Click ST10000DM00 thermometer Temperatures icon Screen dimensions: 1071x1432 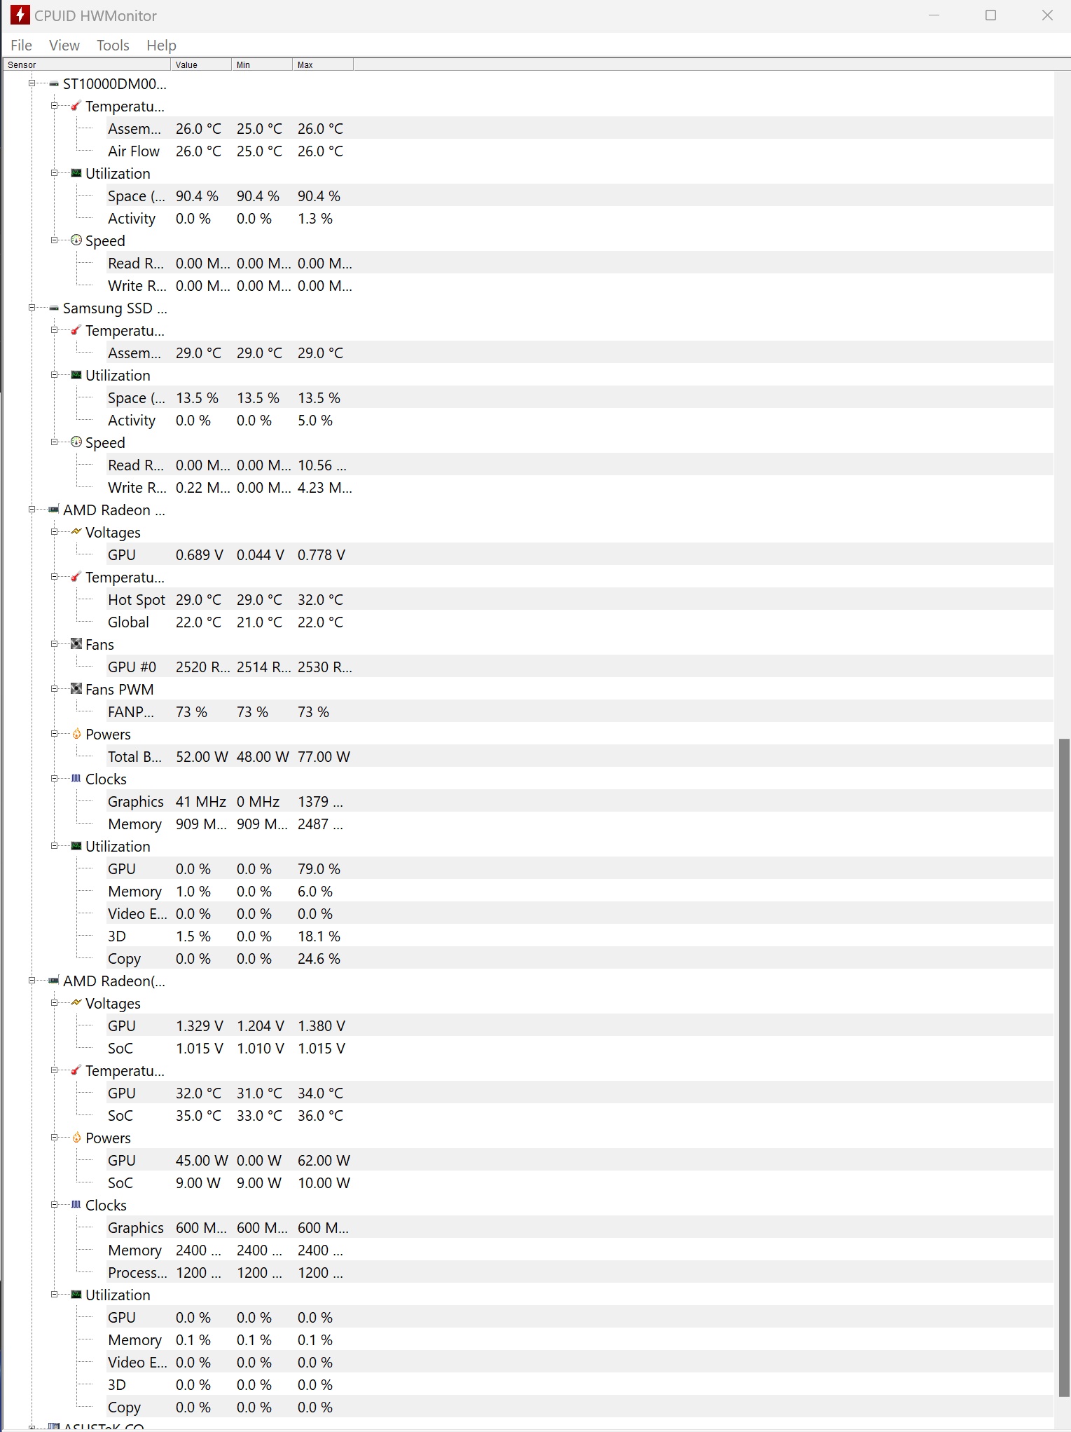coord(76,106)
